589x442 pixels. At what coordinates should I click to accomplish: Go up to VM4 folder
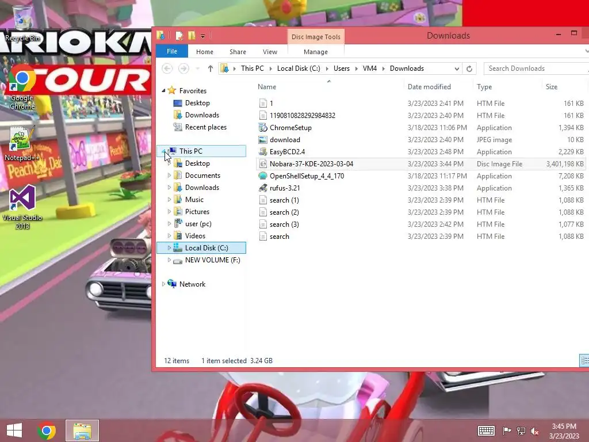[211, 68]
